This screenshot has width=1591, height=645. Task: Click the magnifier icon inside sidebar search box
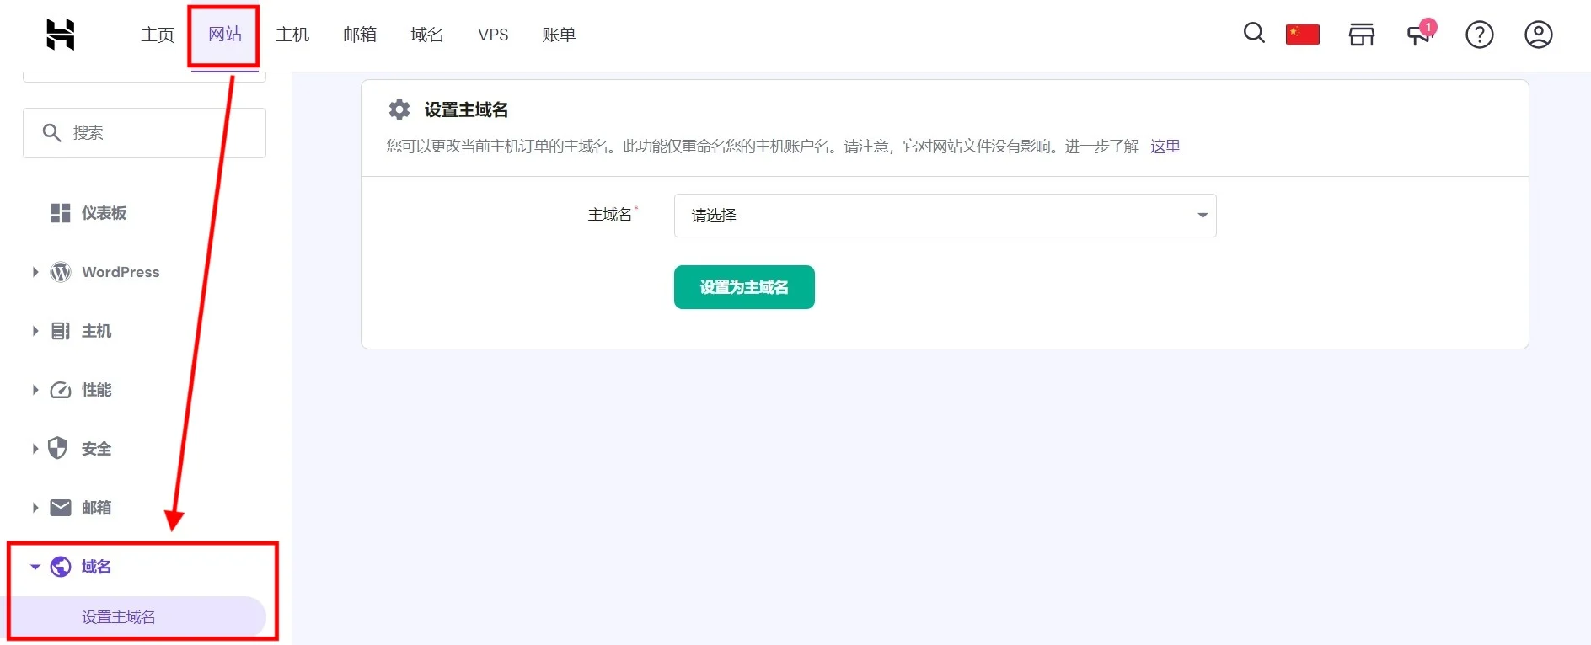(51, 133)
